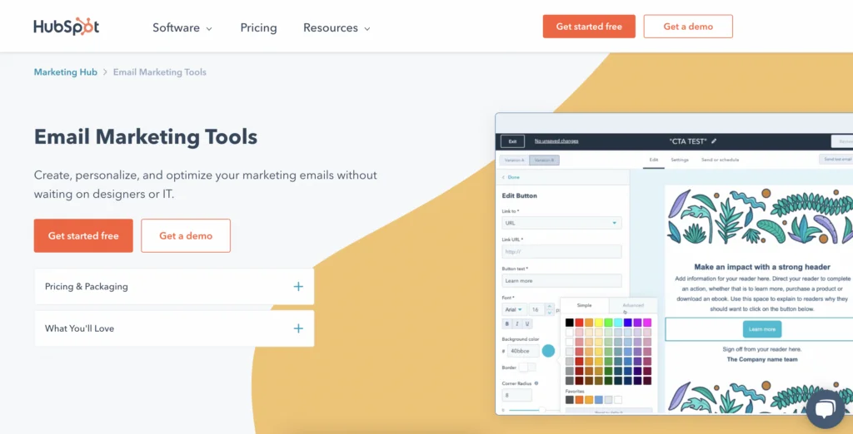Expand the Pricing & Packaging section
This screenshot has width=853, height=434.
pos(174,286)
